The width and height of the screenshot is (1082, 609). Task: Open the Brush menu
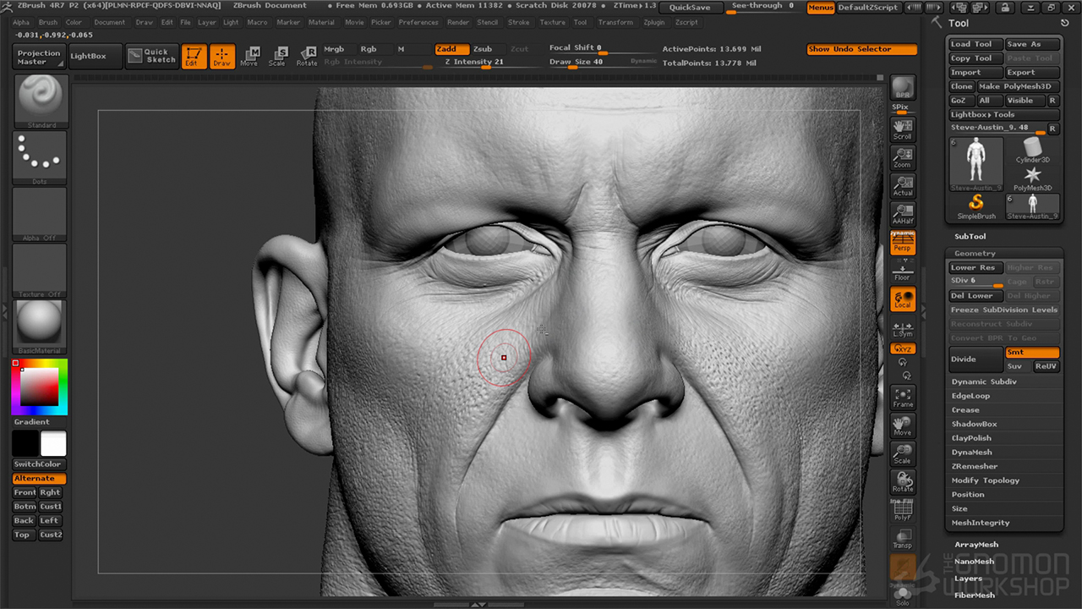point(48,23)
